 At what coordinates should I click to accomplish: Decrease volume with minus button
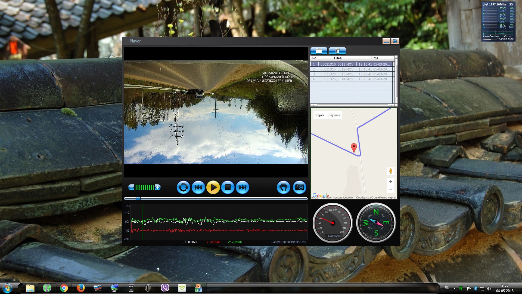click(x=131, y=187)
